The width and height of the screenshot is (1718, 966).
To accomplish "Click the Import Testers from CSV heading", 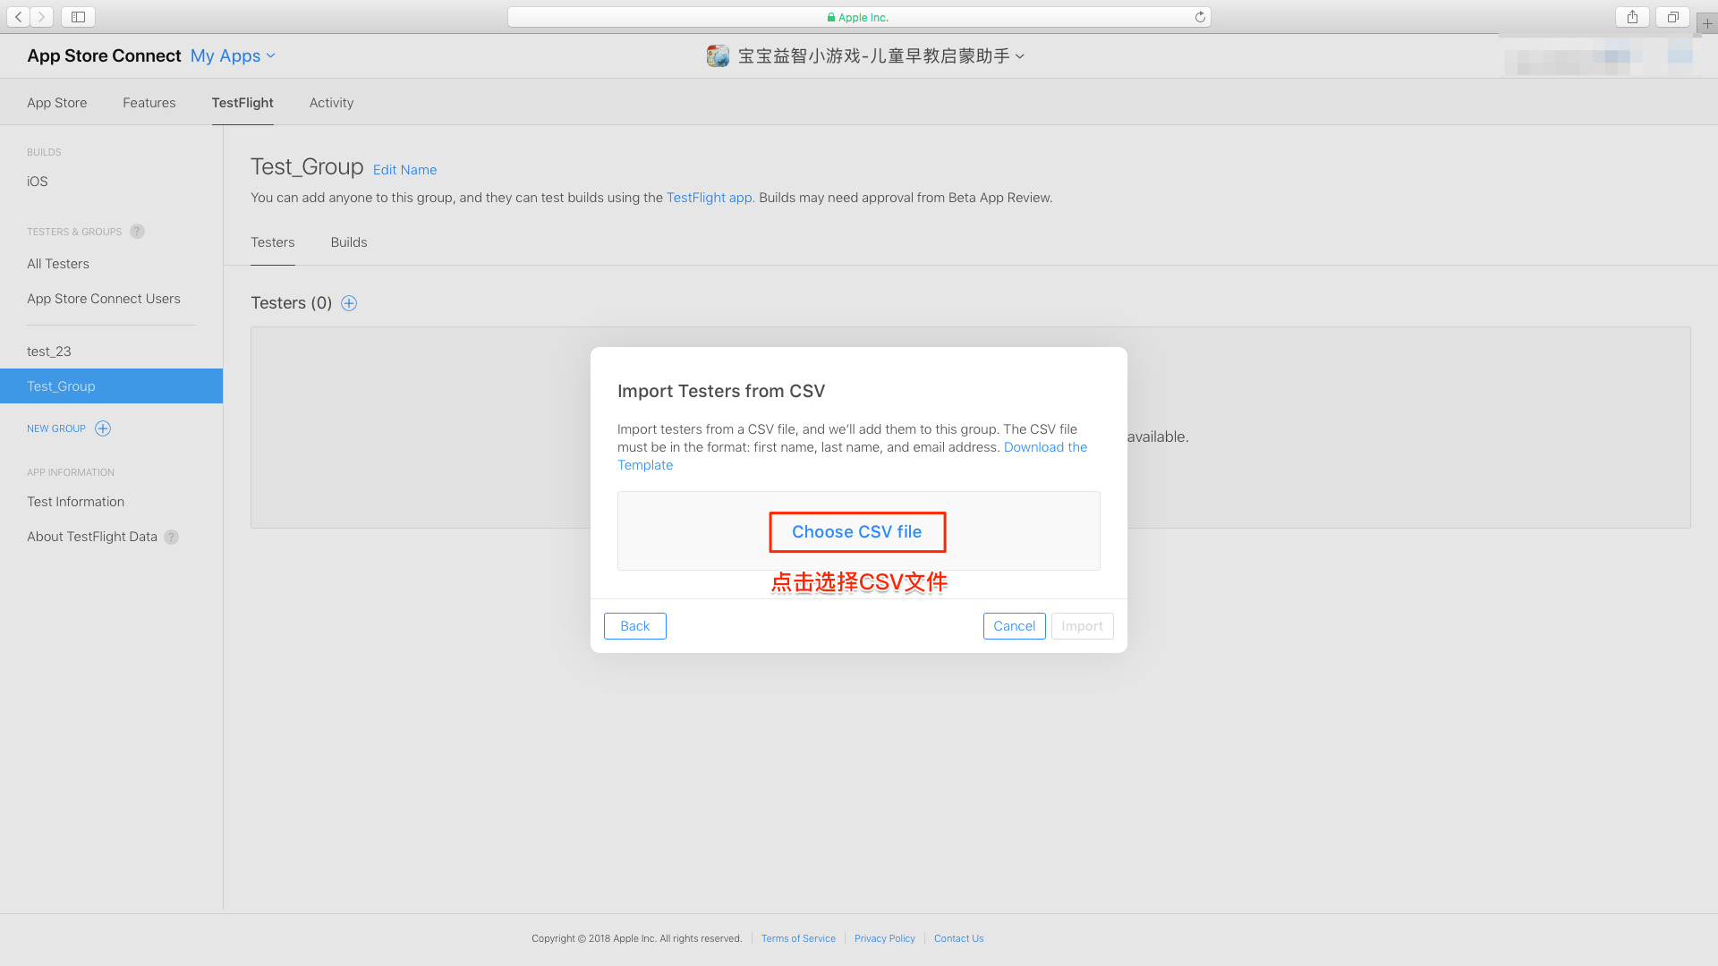I will pos(721,391).
